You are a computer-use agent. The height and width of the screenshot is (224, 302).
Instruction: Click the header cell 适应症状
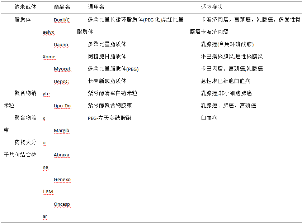[x=212, y=7]
